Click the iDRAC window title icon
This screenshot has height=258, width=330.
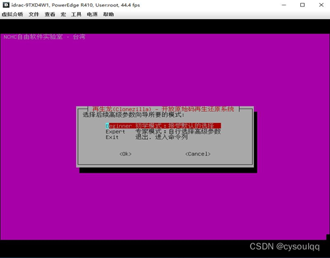pyautogui.click(x=6, y=5)
